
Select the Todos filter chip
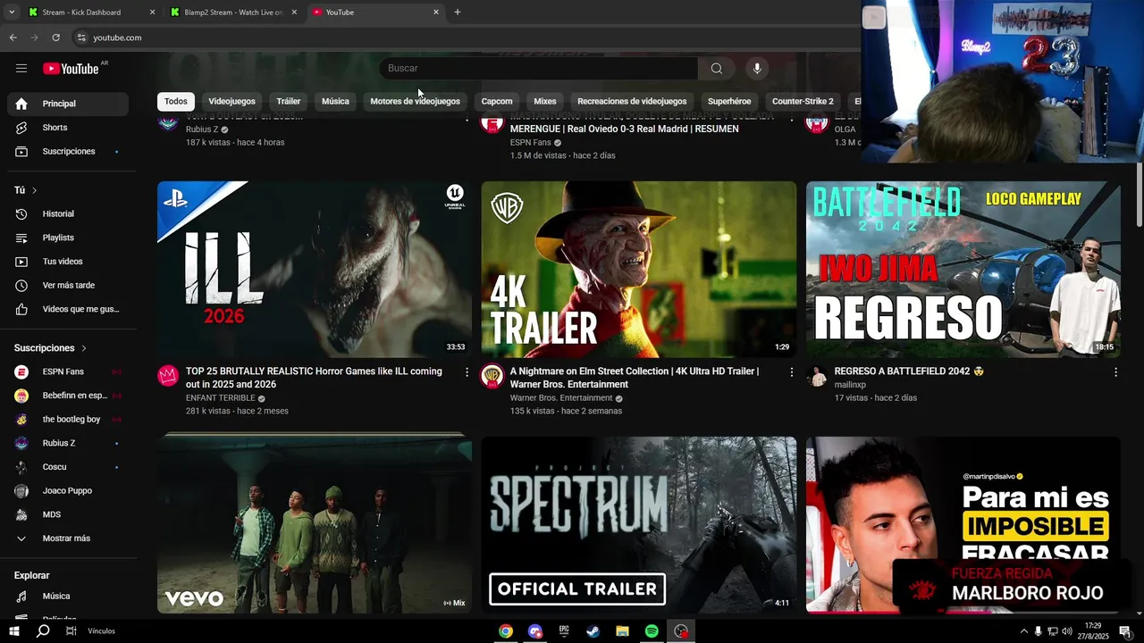pyautogui.click(x=176, y=102)
